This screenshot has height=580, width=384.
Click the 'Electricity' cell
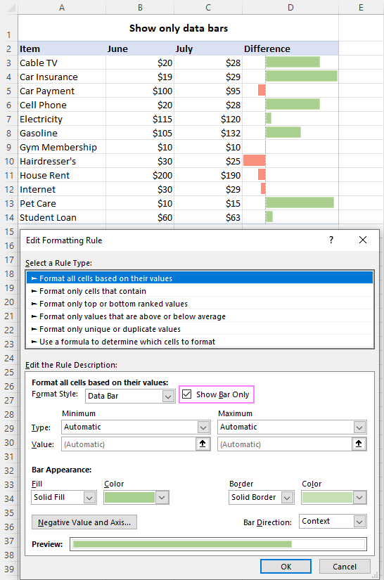(62, 119)
